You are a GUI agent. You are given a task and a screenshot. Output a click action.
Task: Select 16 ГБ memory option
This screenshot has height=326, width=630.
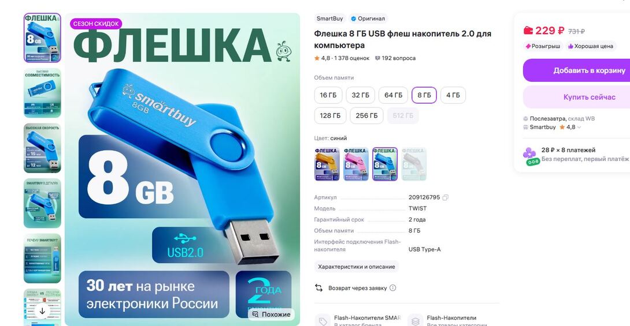click(x=328, y=95)
